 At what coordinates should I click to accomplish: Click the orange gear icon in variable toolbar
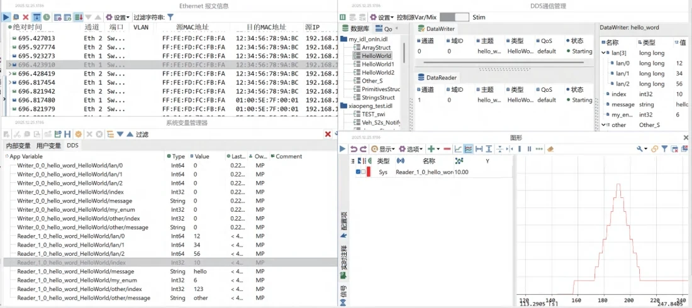pos(79,134)
